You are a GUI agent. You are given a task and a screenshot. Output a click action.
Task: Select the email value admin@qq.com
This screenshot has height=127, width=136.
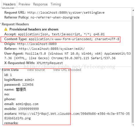(x=27, y=104)
